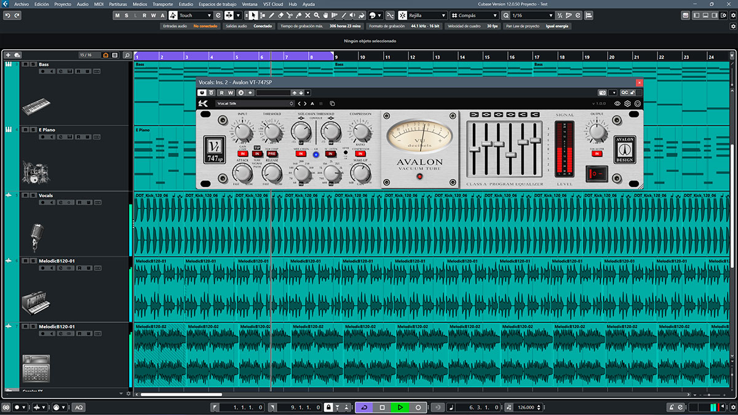Click the eye icon in Avalon plugin header
This screenshot has width=738, height=415.
(617, 103)
